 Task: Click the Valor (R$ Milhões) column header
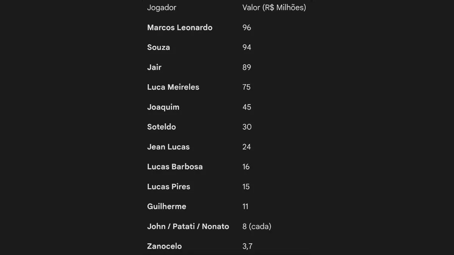(x=274, y=8)
